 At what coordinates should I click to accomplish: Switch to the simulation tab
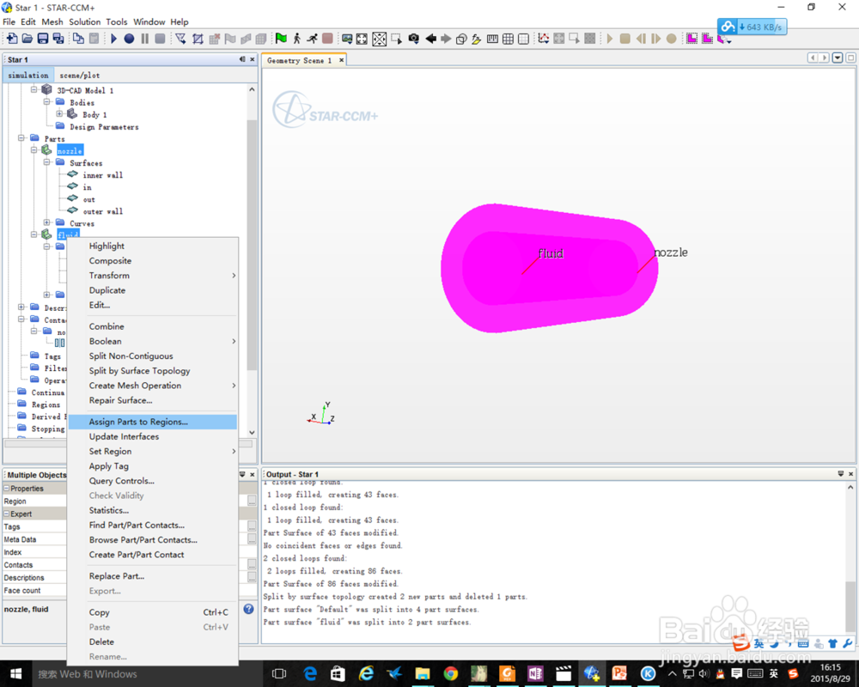(x=28, y=75)
